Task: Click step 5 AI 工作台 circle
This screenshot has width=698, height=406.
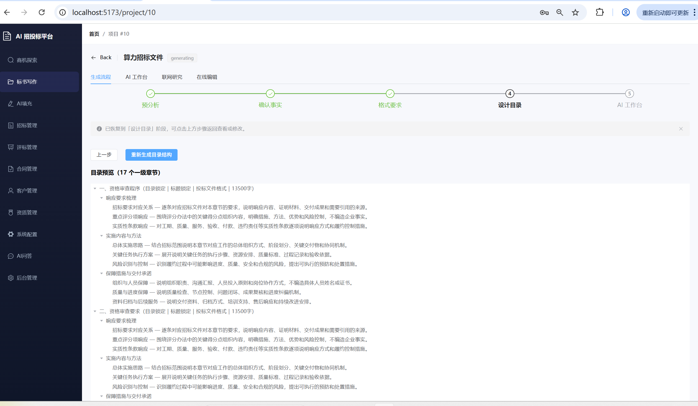Action: pos(630,94)
